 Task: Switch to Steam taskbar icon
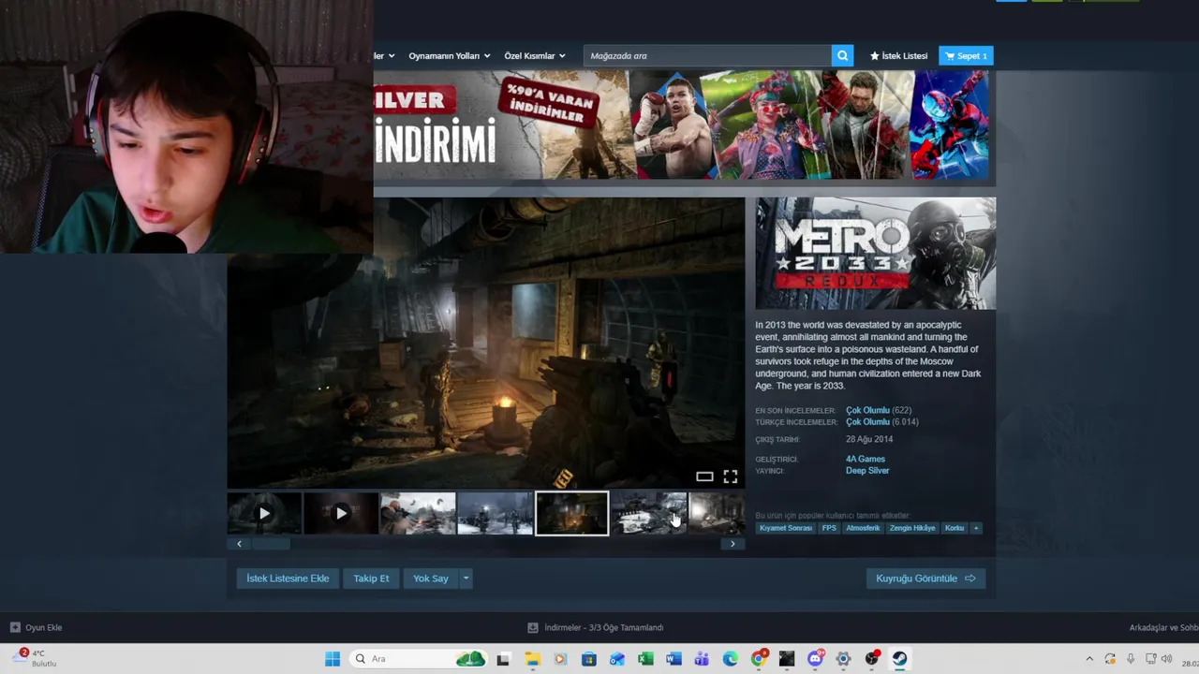(x=899, y=659)
